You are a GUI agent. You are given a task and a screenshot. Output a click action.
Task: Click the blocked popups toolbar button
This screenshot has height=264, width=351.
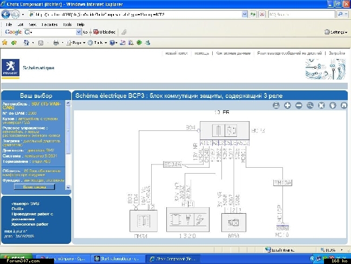[x=104, y=32]
